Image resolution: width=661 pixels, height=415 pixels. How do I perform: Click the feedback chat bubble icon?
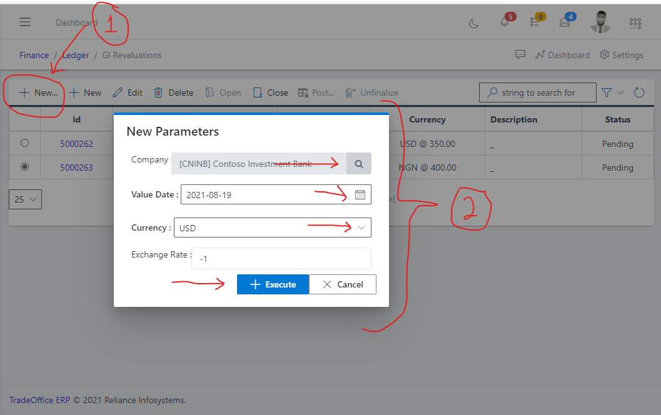520,54
